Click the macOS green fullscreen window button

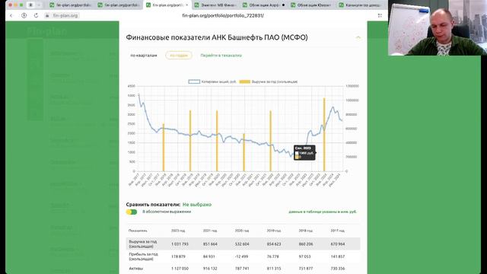pos(21,5)
